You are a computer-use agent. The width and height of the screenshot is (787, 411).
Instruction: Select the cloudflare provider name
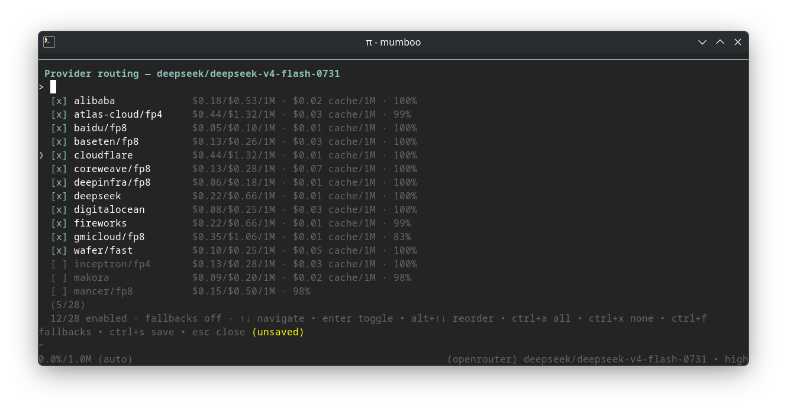click(104, 155)
